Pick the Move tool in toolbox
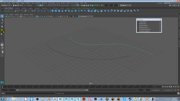Screen dimensions: 180x101 [2, 27]
